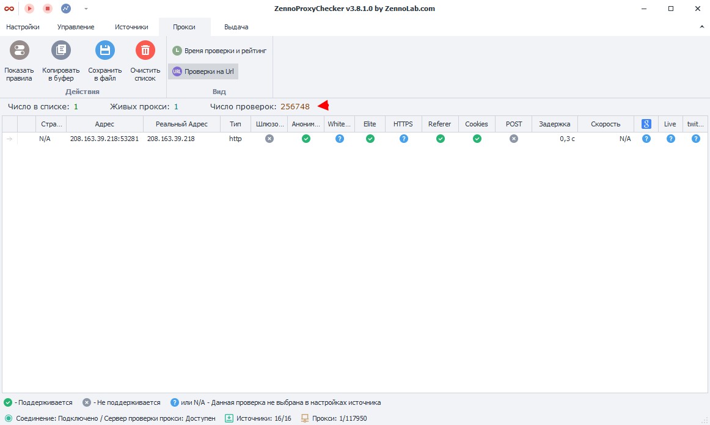The width and height of the screenshot is (710, 425).
Task: Click Очистить список trash button
Action: [145, 61]
